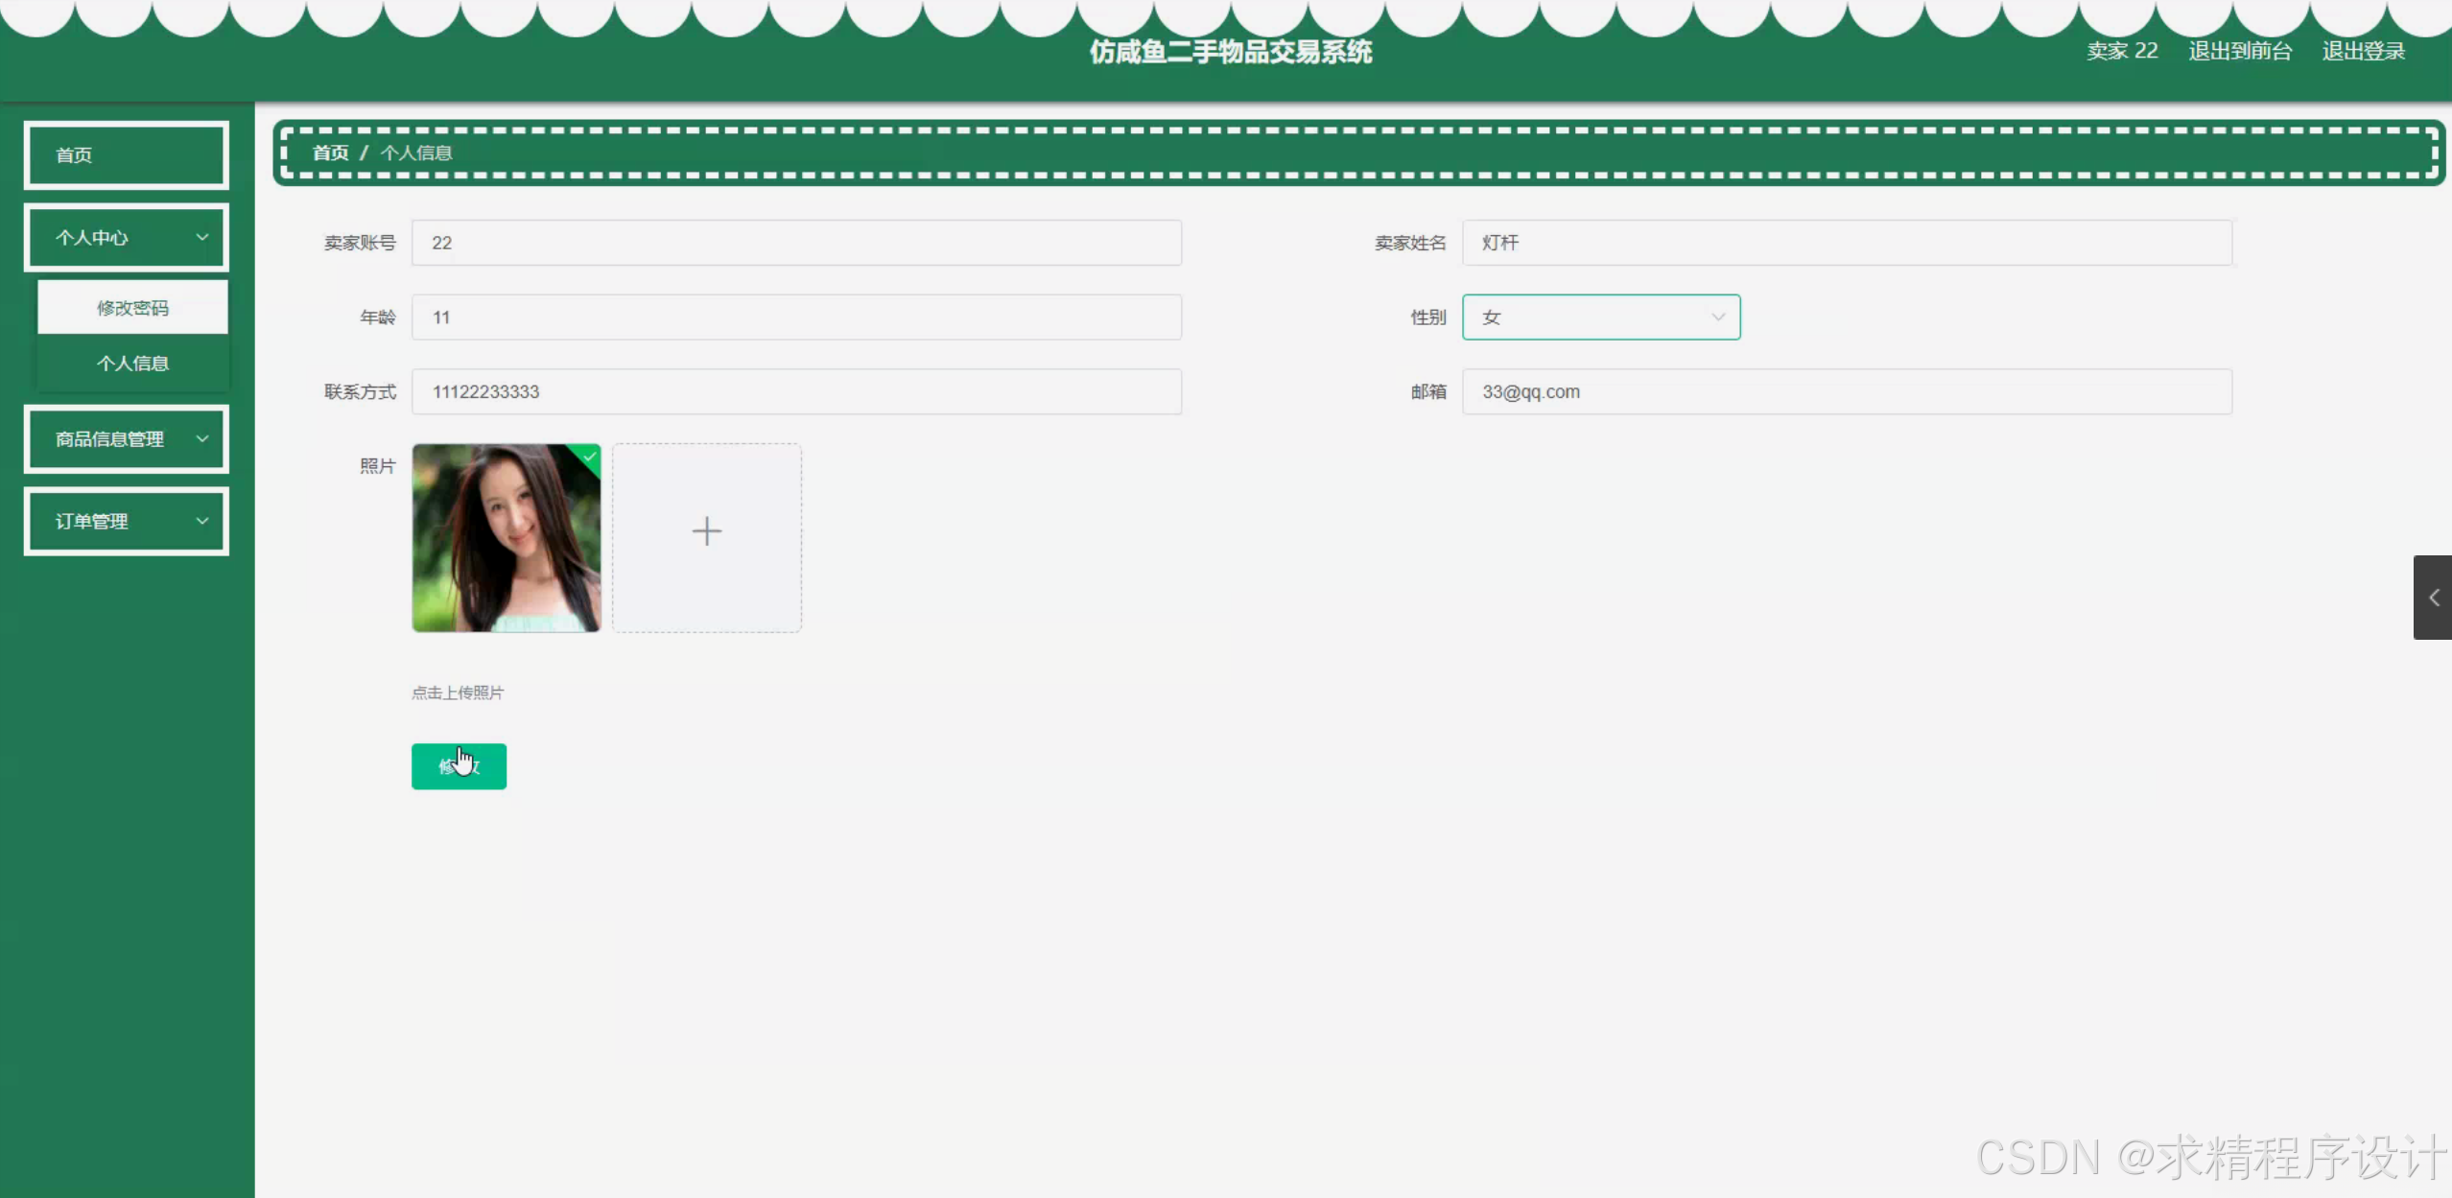This screenshot has width=2452, height=1198.
Task: Click the 邮箱 email input field
Action: (1846, 391)
